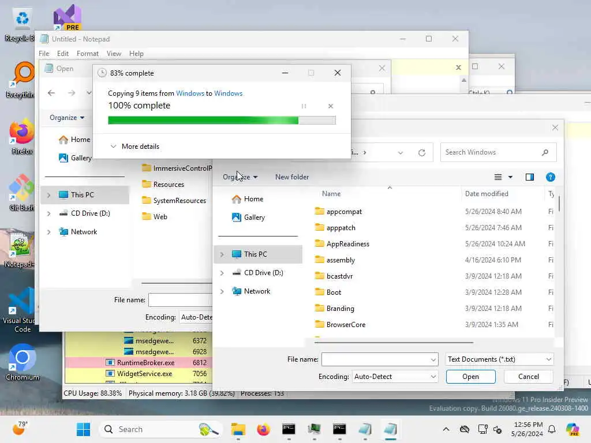Screen dimensions: 591x443
Task: Click the source Windows link in copy dialog
Action: pos(190,93)
